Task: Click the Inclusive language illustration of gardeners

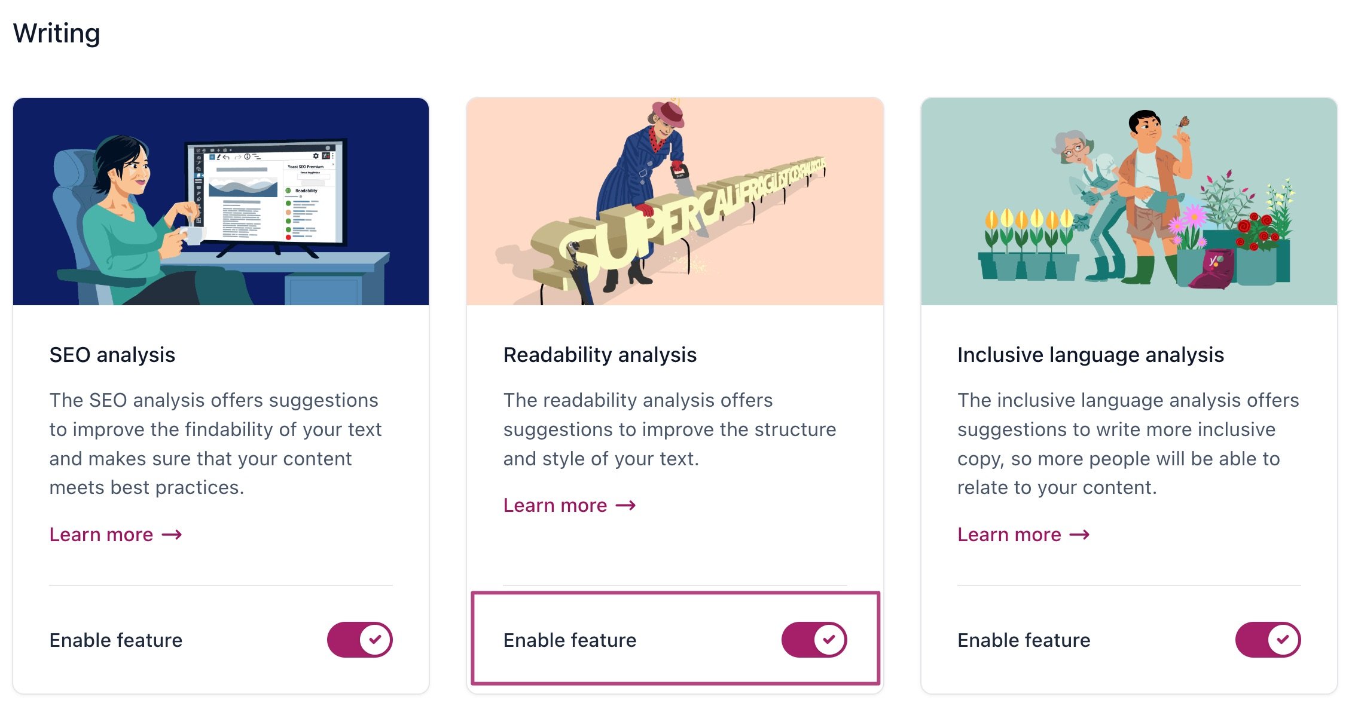Action: pos(1128,201)
